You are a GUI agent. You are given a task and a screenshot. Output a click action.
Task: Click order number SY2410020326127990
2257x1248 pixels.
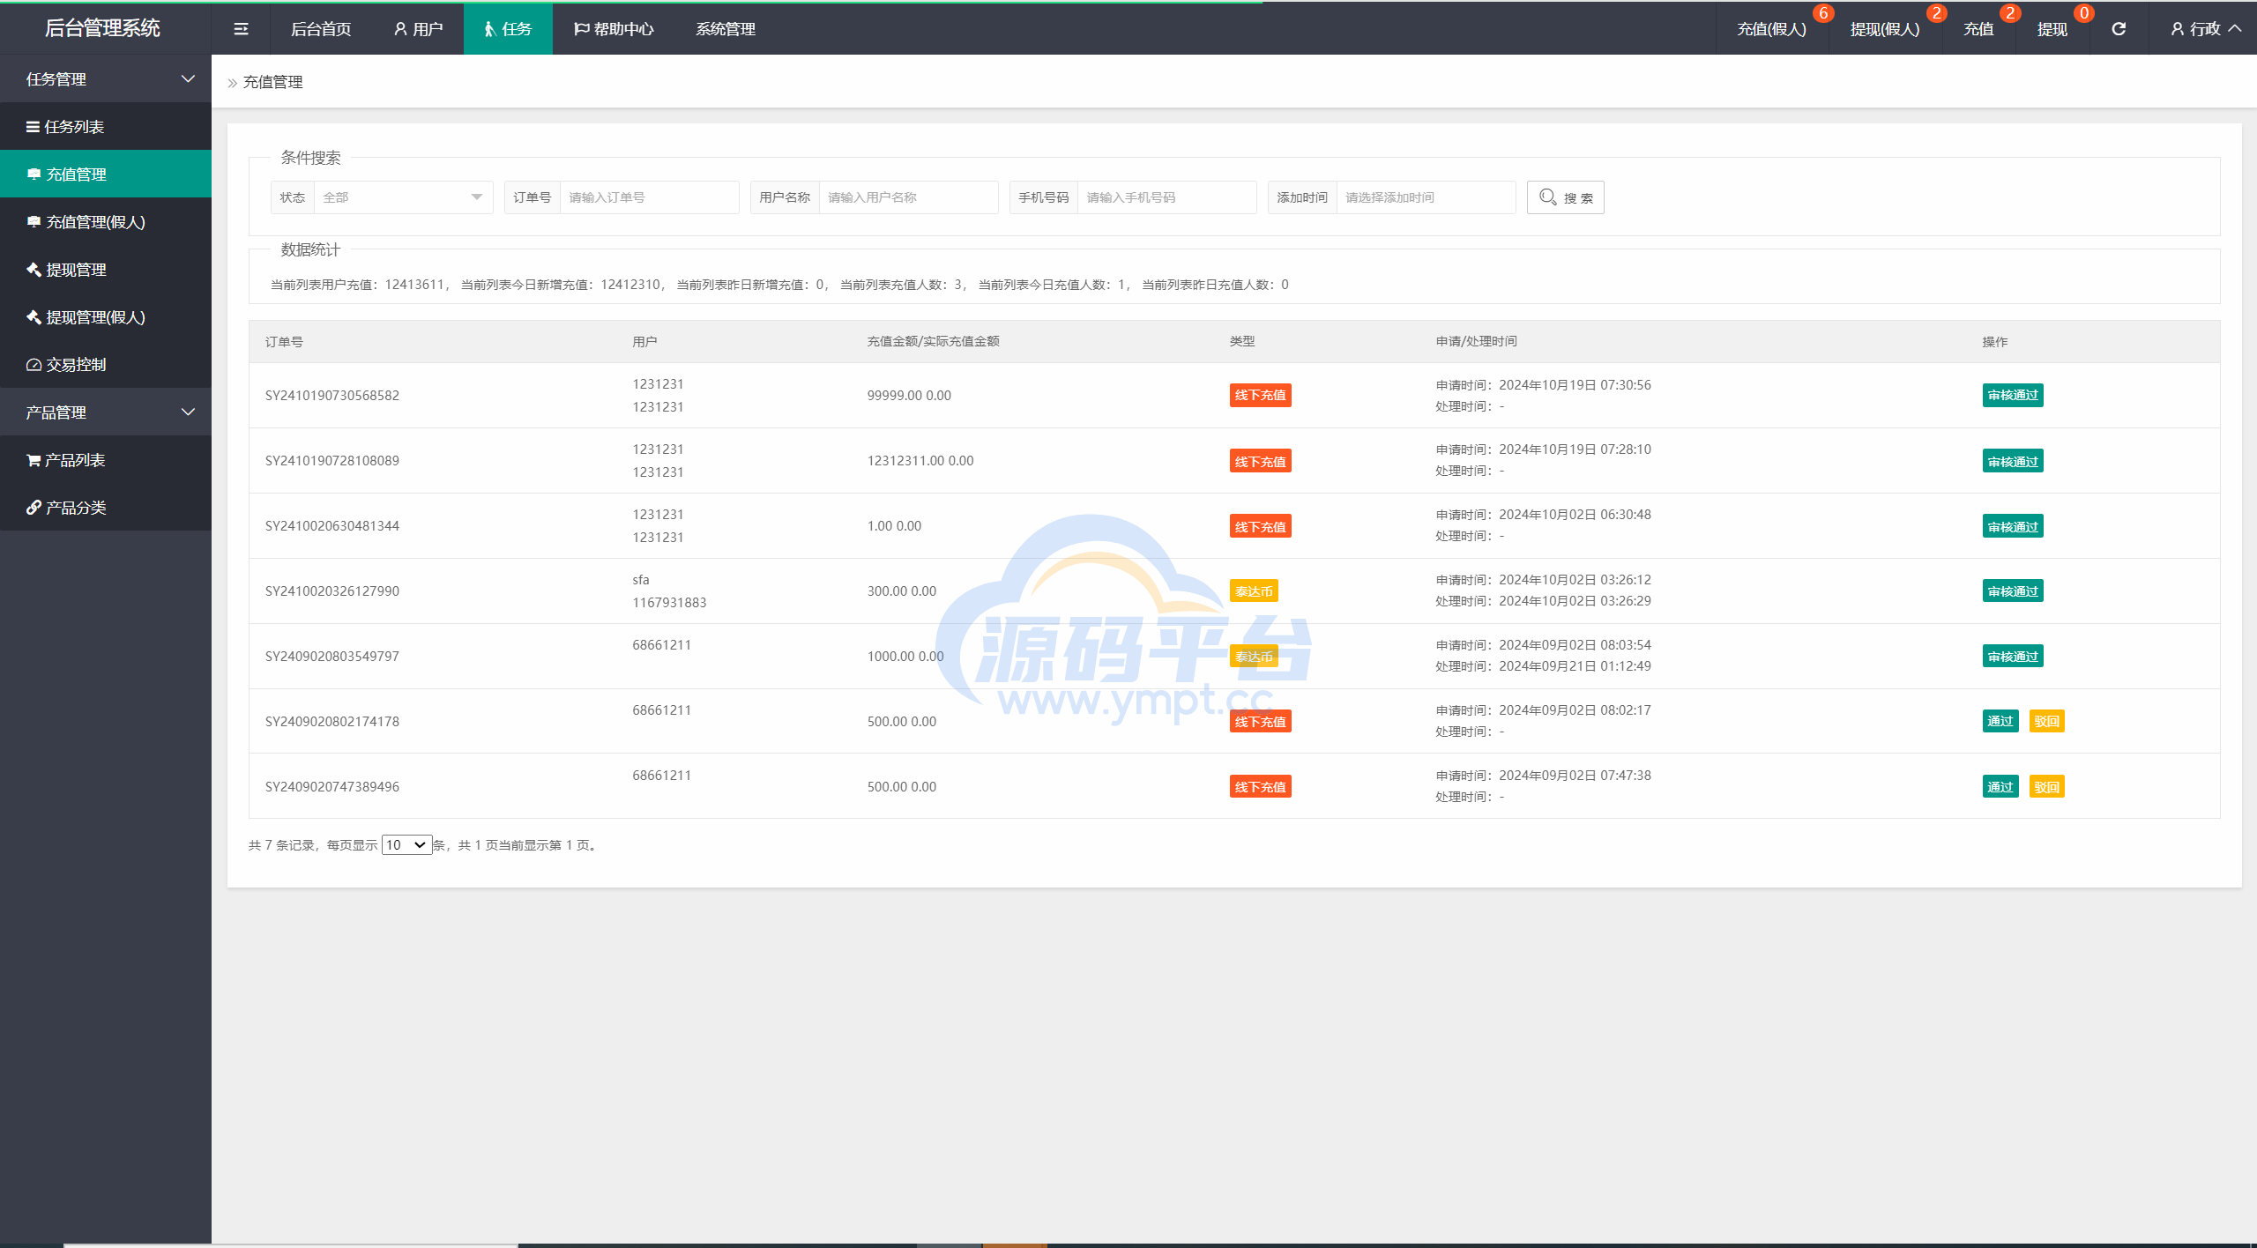(332, 591)
